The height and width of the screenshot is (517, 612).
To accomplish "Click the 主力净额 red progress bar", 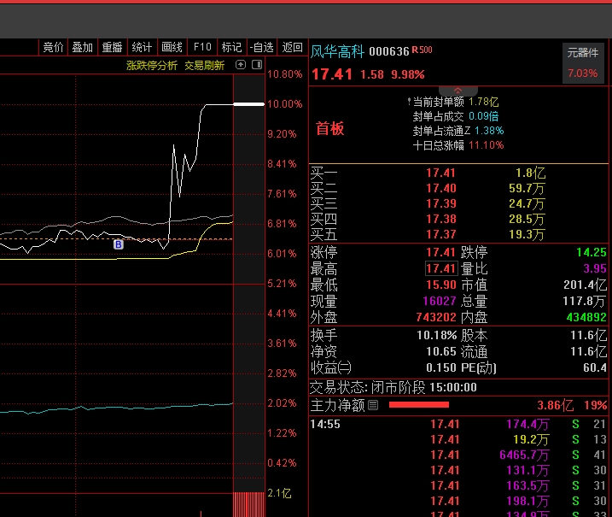I will point(419,405).
